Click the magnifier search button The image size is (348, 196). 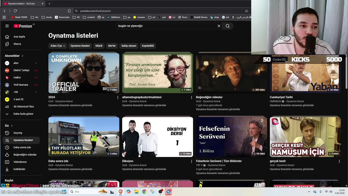pyautogui.click(x=228, y=26)
